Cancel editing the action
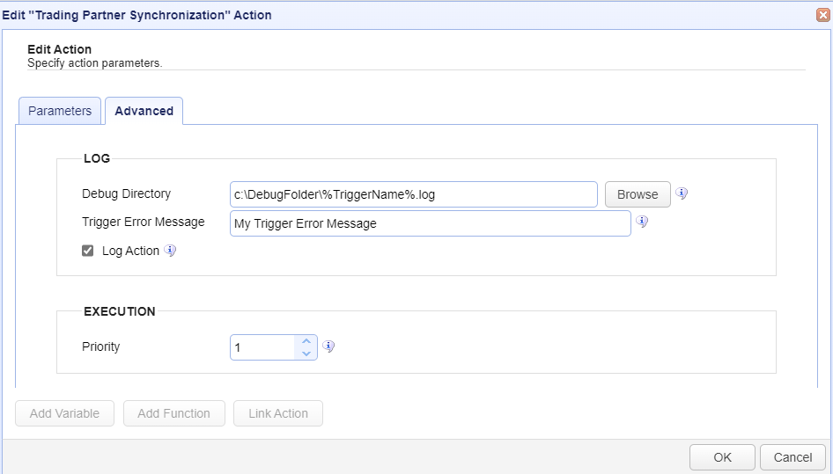The image size is (833, 474). 792,457
